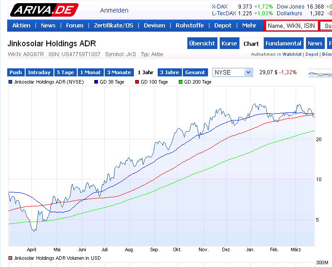332x267 pixels.
Task: Open the Depot menu item in the navigation bar
Action: point(223,26)
